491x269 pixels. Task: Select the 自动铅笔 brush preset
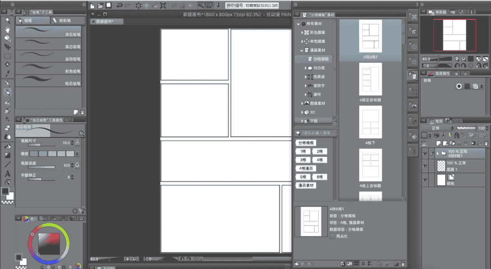click(49, 56)
